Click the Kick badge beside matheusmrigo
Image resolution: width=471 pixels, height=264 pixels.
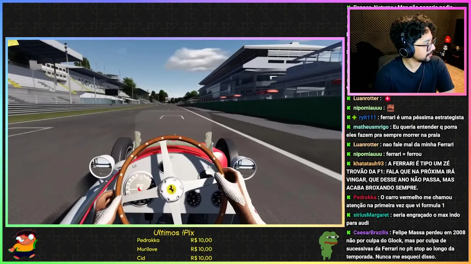point(348,127)
